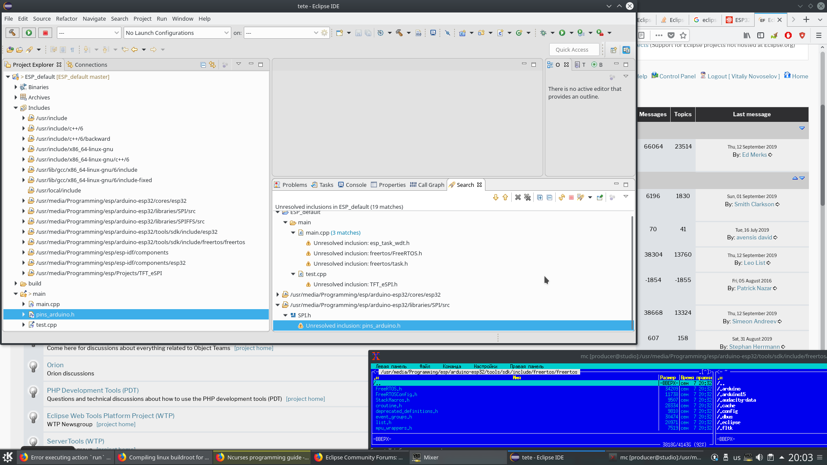Click the volume icon in system tray
Screen dimensions: 827x465
tap(759, 457)
